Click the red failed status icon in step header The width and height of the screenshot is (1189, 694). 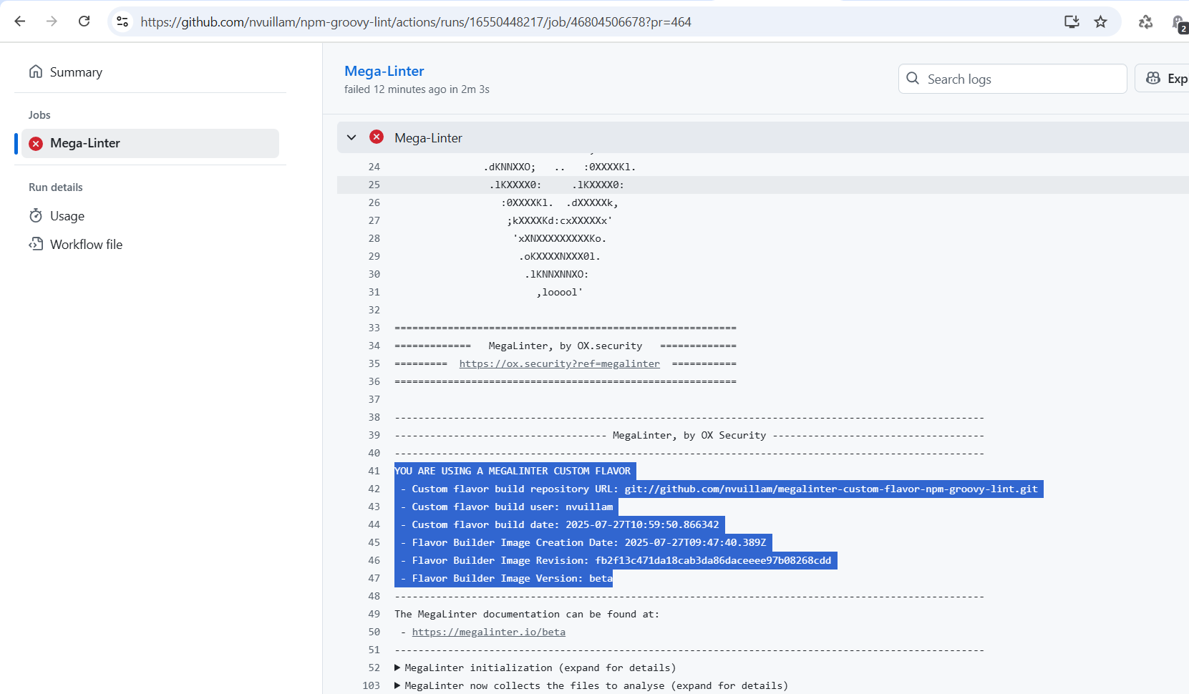[x=377, y=137]
